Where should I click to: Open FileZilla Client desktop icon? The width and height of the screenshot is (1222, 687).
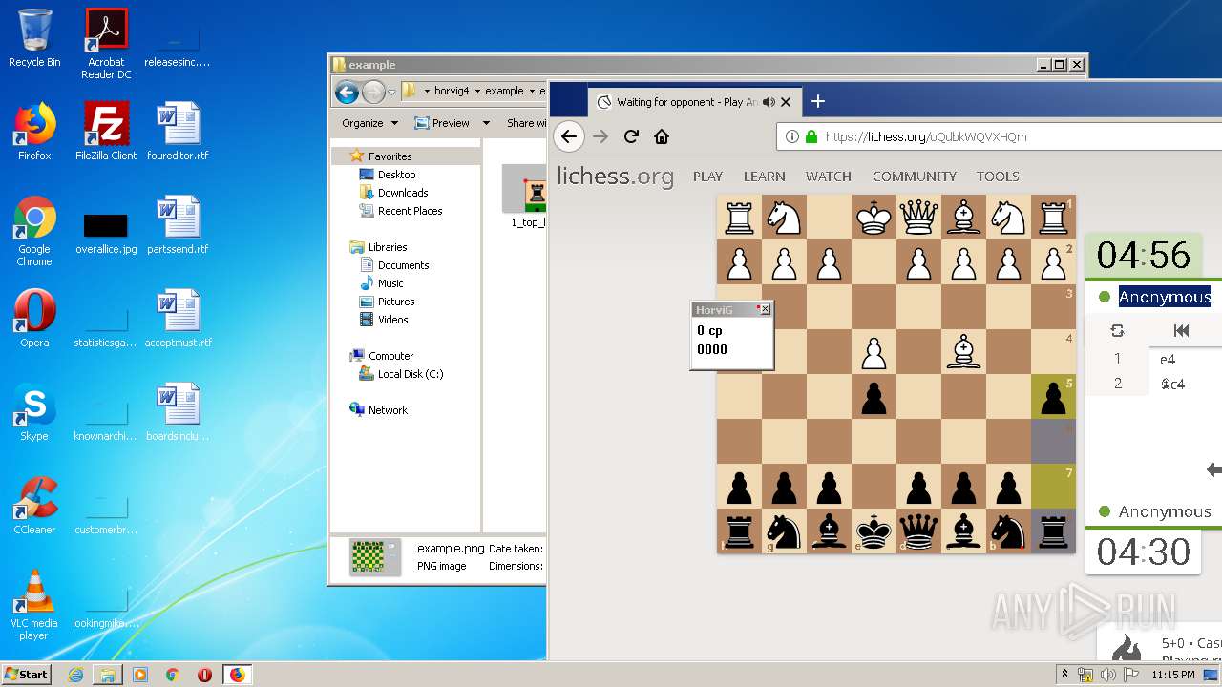(x=106, y=131)
